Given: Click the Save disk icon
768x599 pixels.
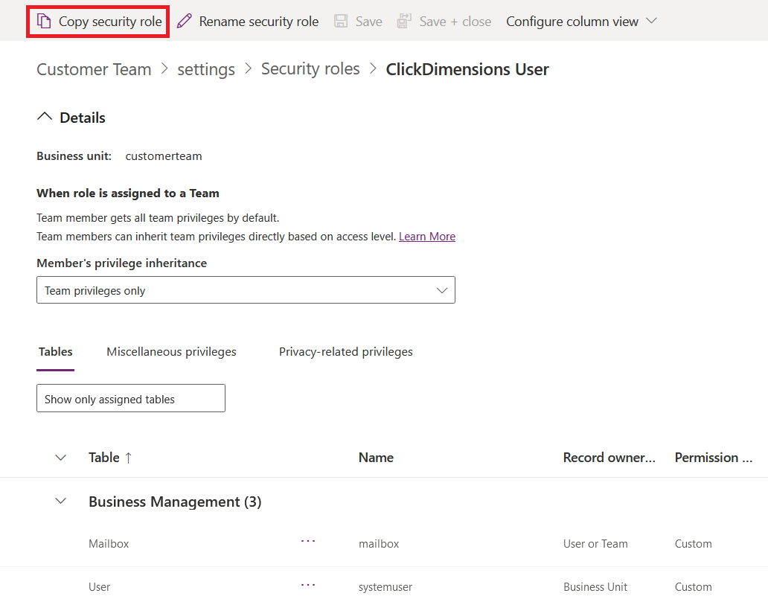Looking at the screenshot, I should point(341,21).
